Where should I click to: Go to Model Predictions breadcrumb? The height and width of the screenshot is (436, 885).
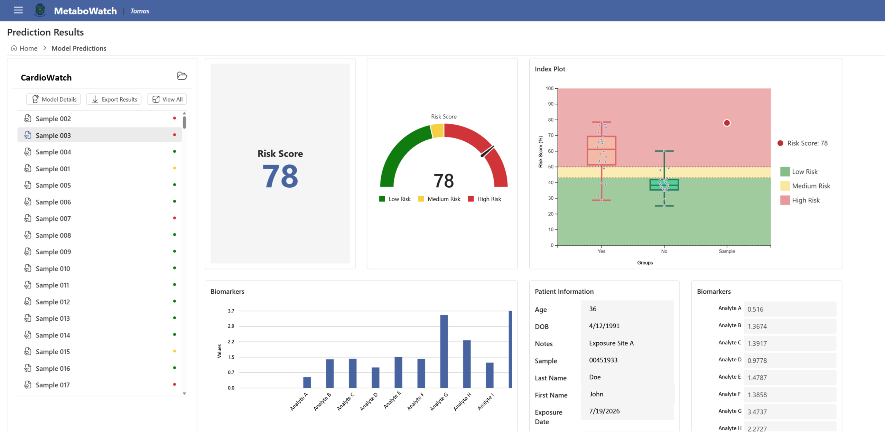[x=79, y=48]
